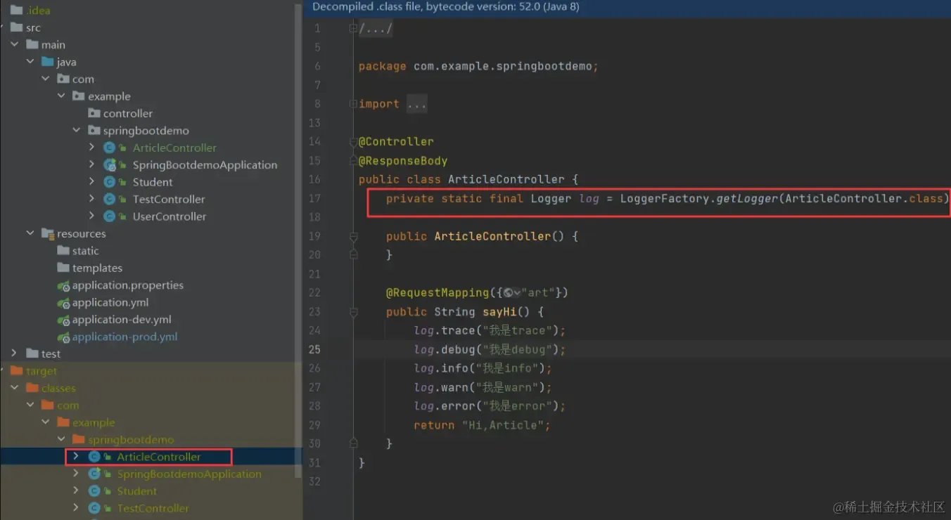Click TestController class icon under java sources

[x=110, y=200]
